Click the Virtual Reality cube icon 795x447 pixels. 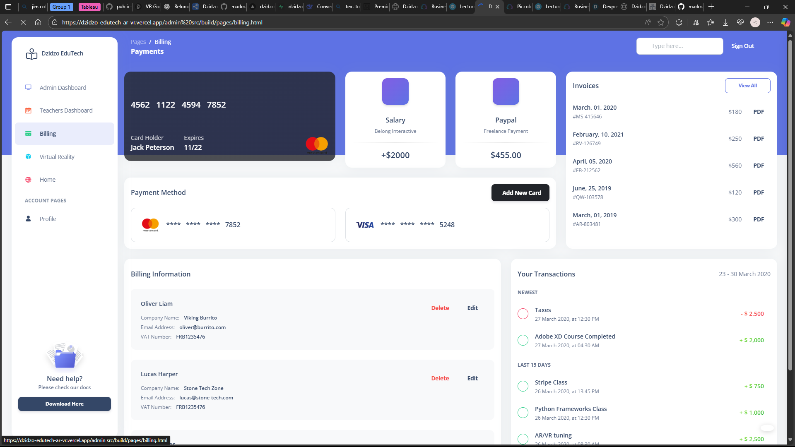coord(28,157)
